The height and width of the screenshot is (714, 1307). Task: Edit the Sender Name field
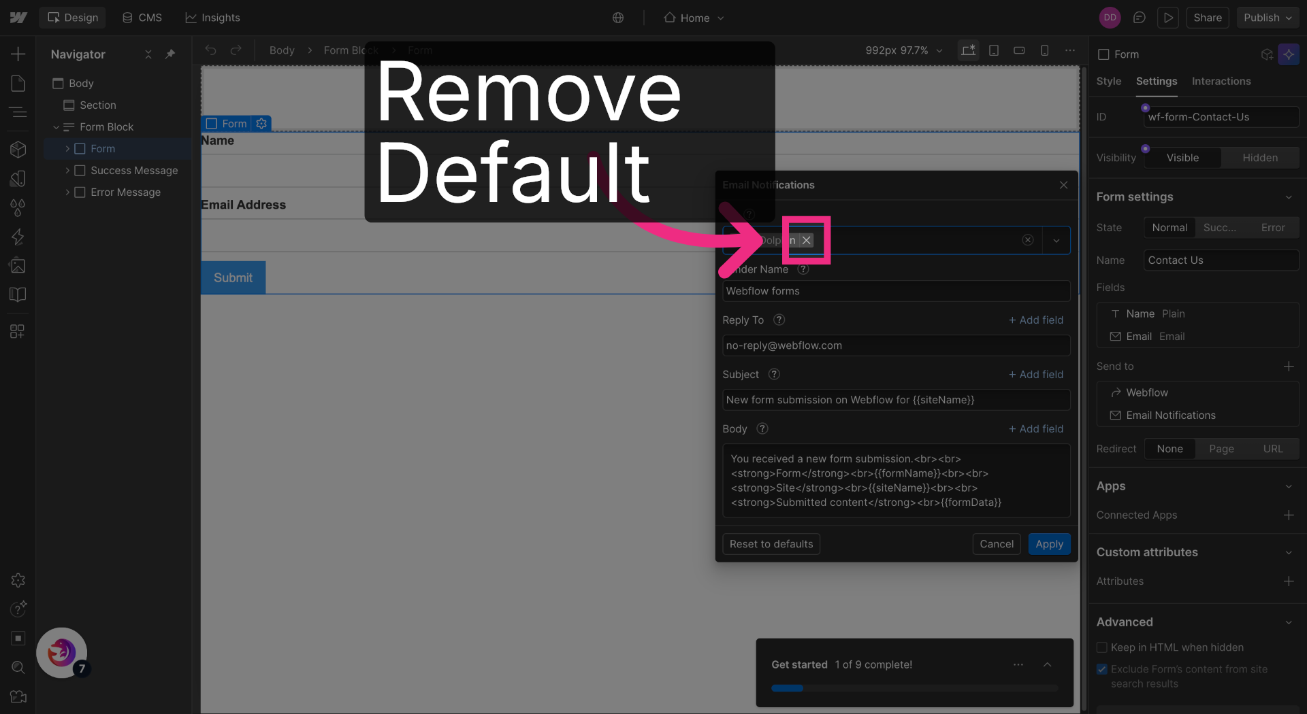coord(896,291)
